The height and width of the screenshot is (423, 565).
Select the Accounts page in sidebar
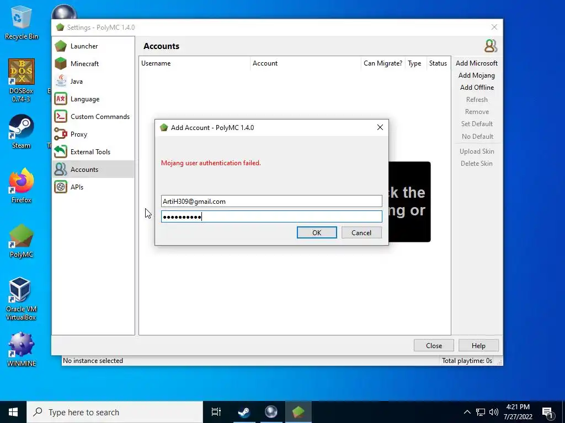[x=93, y=170]
